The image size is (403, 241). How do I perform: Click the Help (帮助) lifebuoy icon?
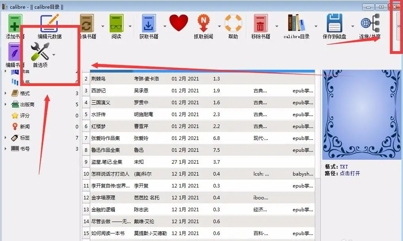[x=233, y=23]
